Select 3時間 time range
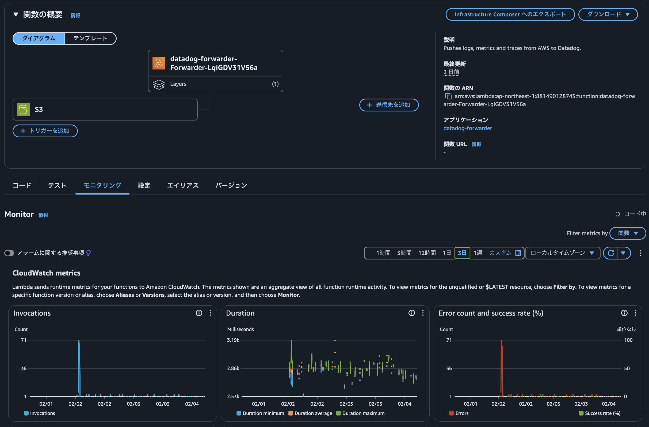649x427 pixels. [404, 253]
